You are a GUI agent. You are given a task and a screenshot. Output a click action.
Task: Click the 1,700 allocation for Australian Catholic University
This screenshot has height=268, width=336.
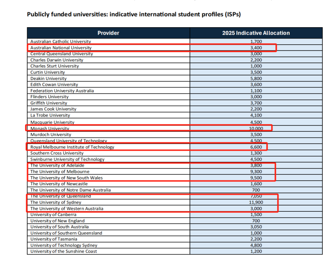(x=256, y=41)
